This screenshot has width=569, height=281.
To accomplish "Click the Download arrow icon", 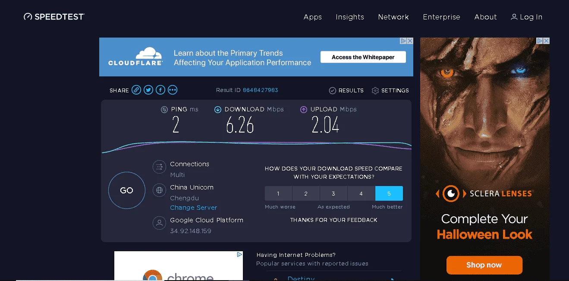I will pyautogui.click(x=218, y=110).
